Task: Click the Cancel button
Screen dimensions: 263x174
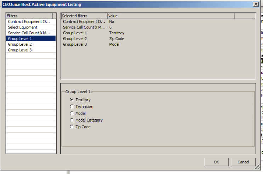Action: click(x=243, y=162)
